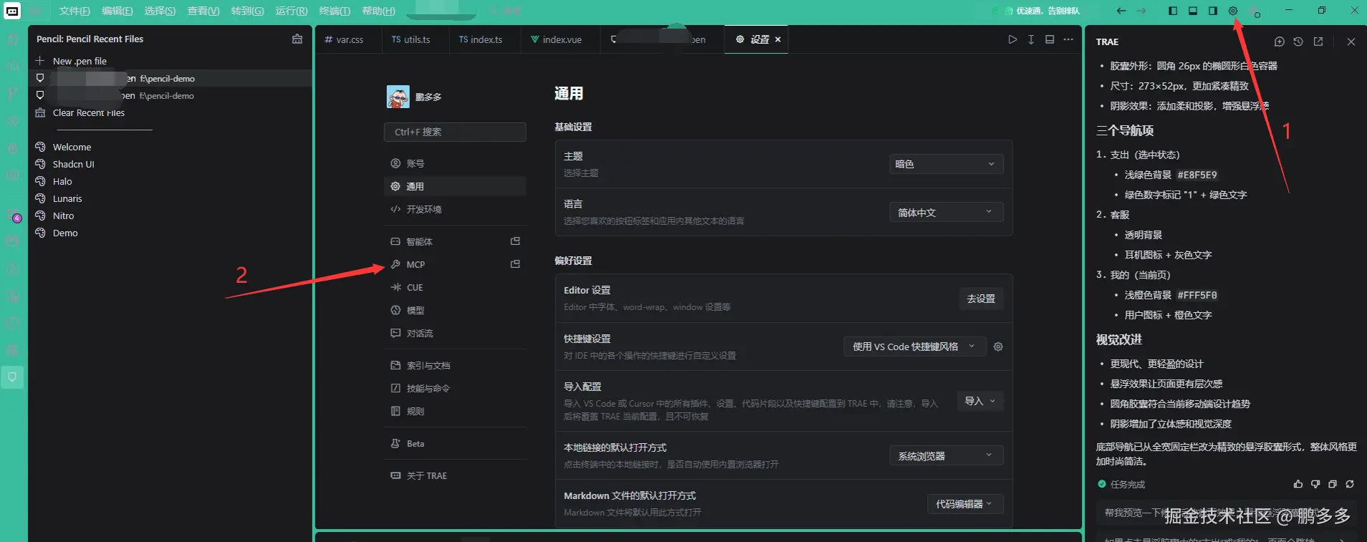Viewport: 1367px width, 542px height.
Task: Click the user avatar 鹏多多
Action: (398, 97)
